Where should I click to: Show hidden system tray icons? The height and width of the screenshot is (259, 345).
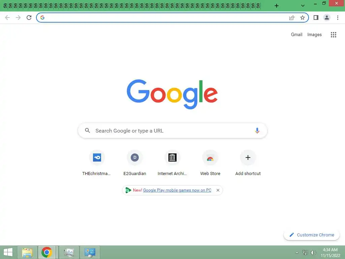click(297, 253)
